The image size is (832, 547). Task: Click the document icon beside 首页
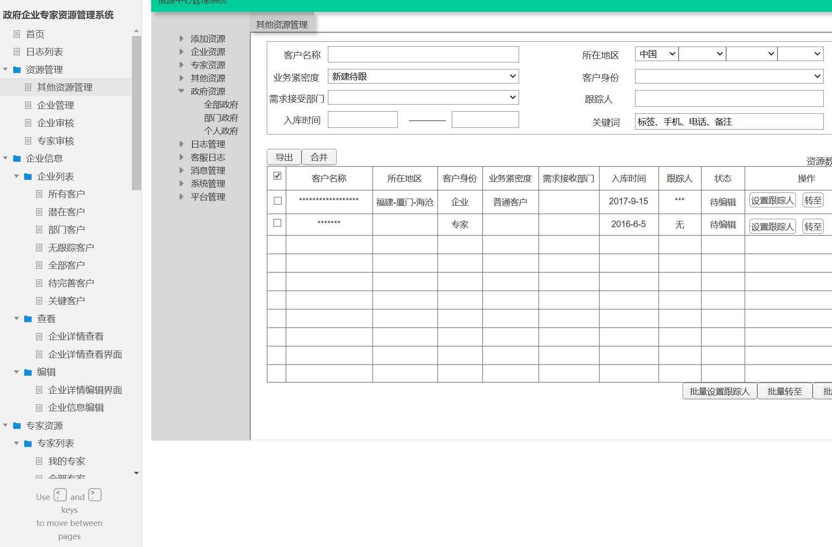17,34
